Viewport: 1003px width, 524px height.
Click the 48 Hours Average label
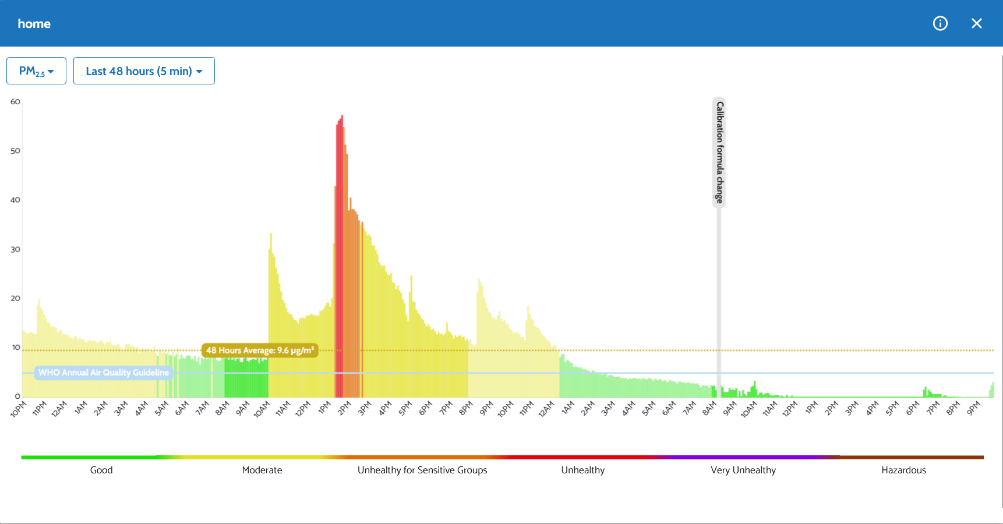pyautogui.click(x=260, y=350)
